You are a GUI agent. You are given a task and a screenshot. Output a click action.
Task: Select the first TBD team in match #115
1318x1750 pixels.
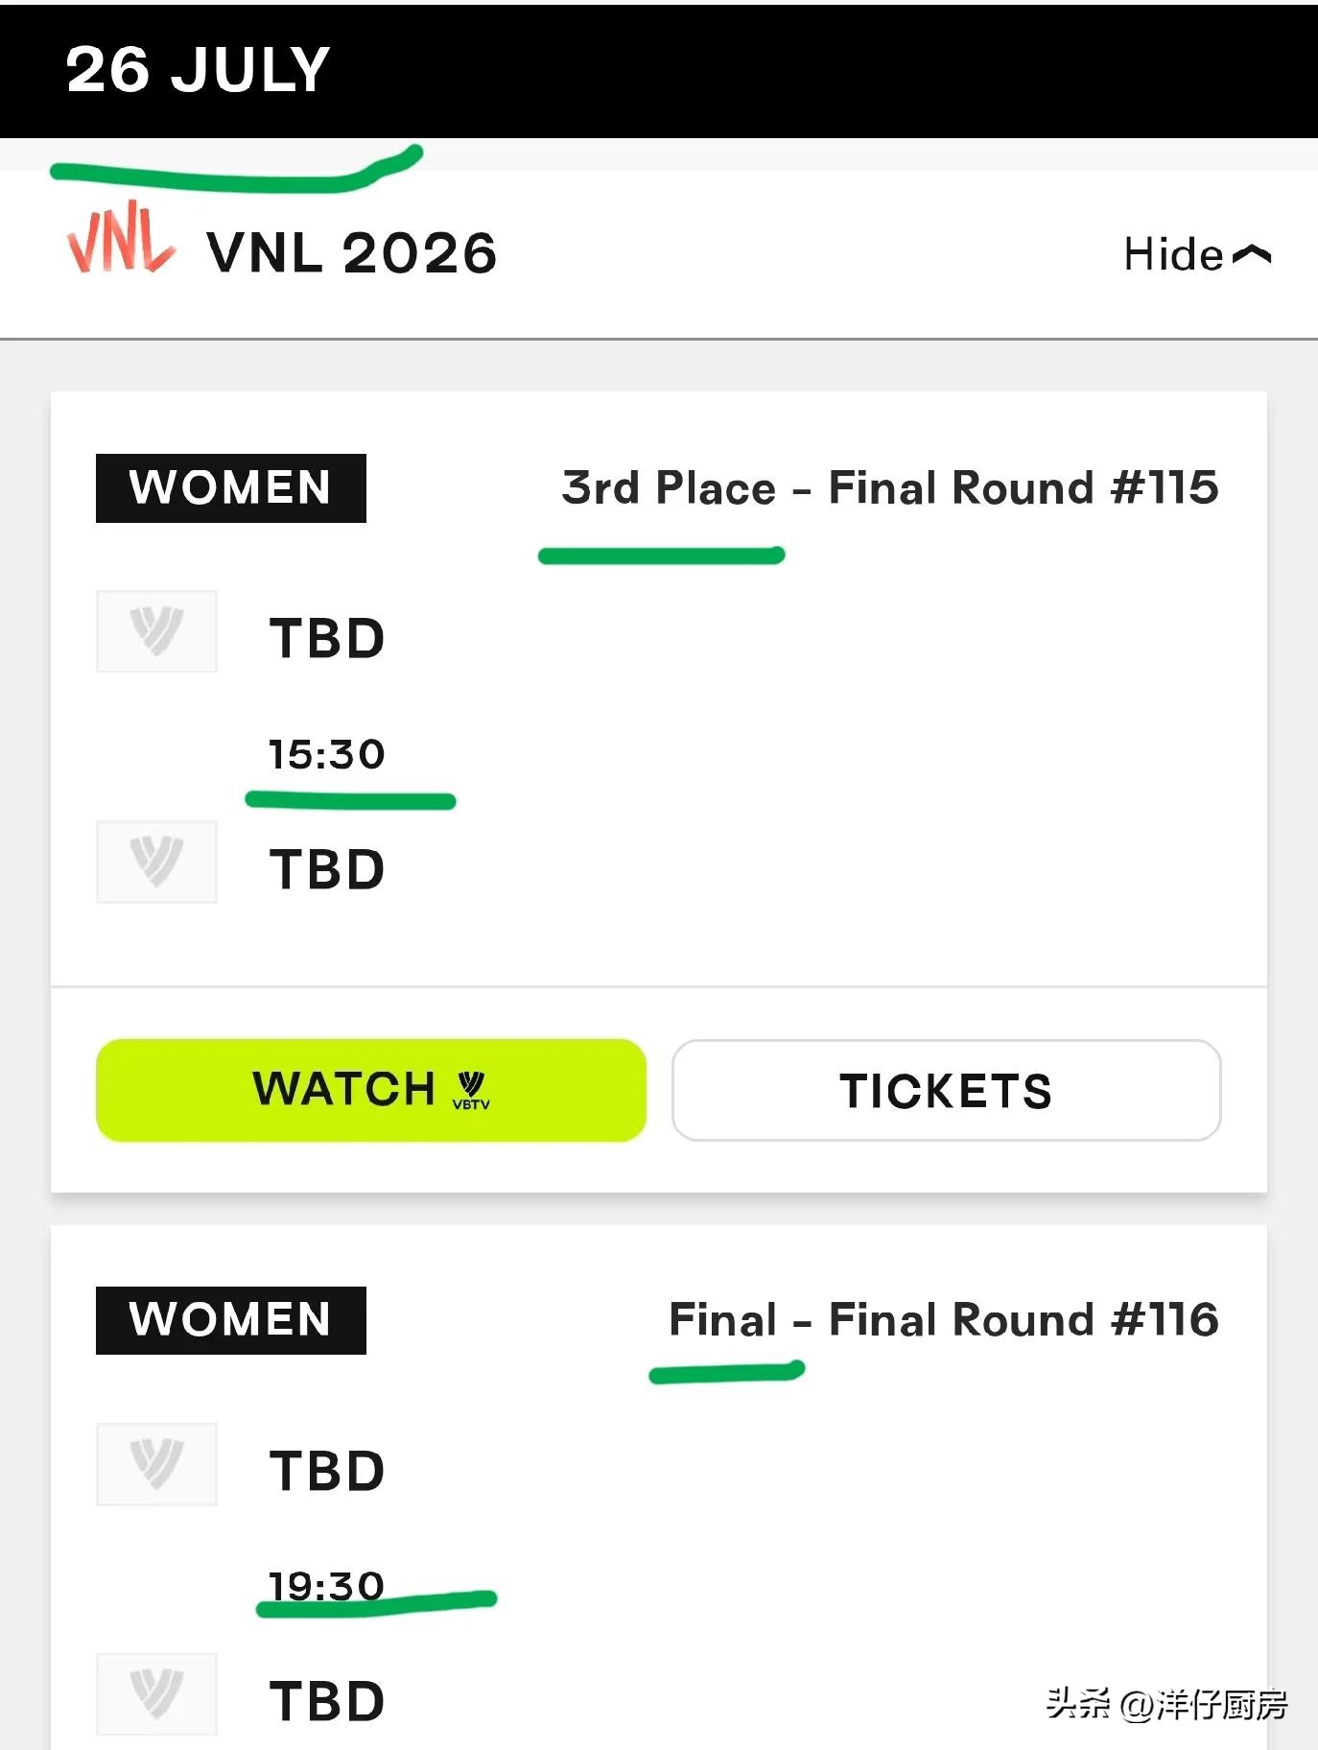(x=327, y=638)
